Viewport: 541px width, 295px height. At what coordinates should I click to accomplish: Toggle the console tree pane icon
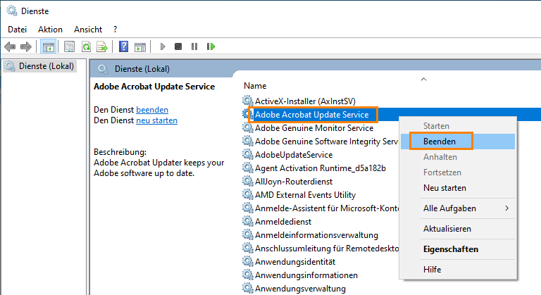(49, 46)
